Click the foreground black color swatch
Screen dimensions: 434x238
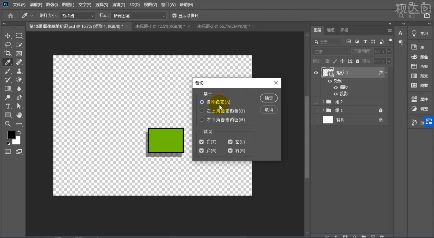(11, 135)
